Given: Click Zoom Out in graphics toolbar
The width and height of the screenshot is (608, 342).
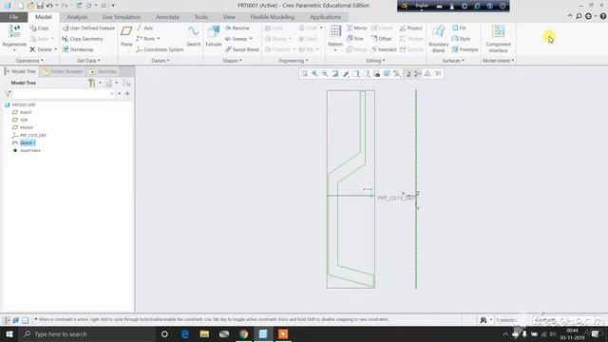Looking at the screenshot, I should coord(325,74).
